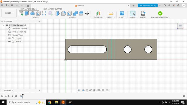
Task: Click the Fit zoom-window icon
Action: (94, 90)
